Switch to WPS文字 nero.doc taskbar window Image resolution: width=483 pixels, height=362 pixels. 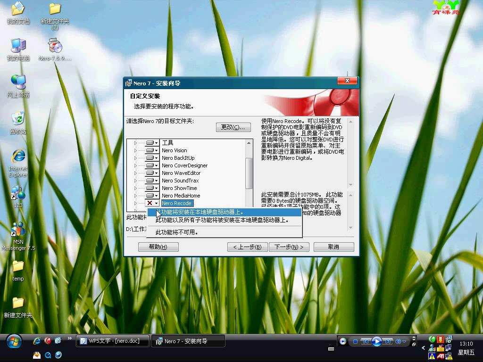113,341
